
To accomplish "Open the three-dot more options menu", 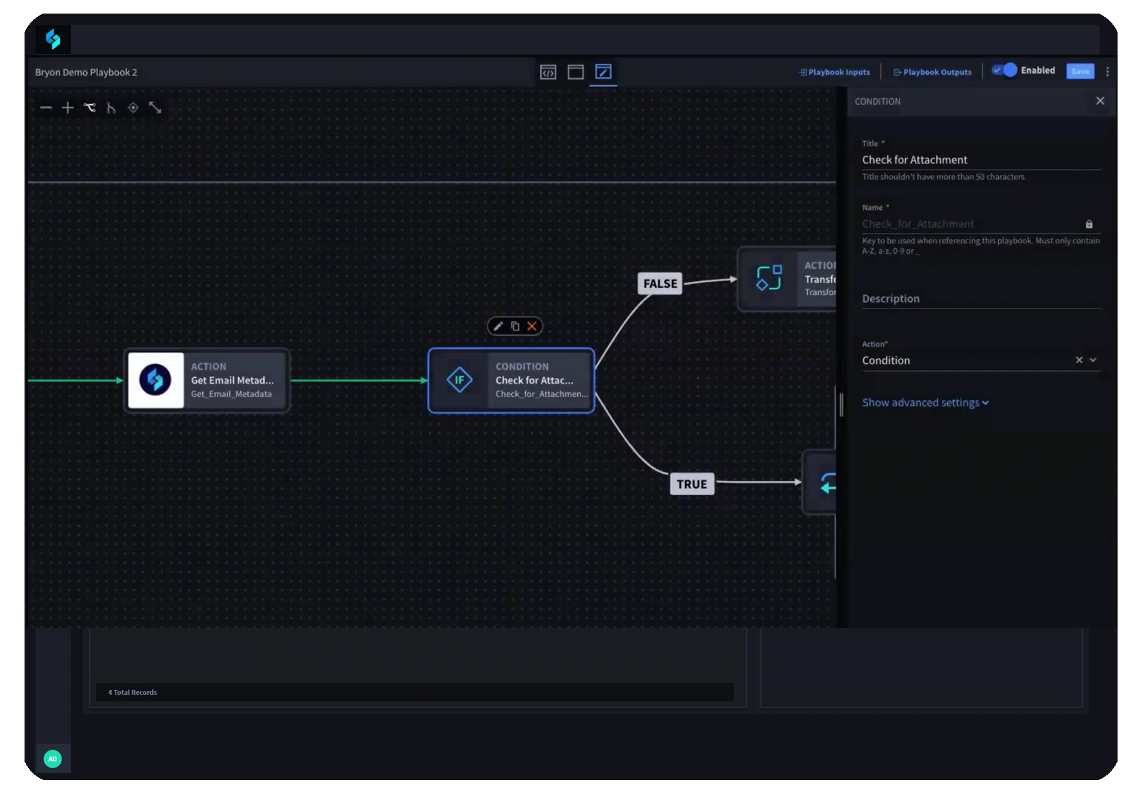I will tap(1107, 72).
